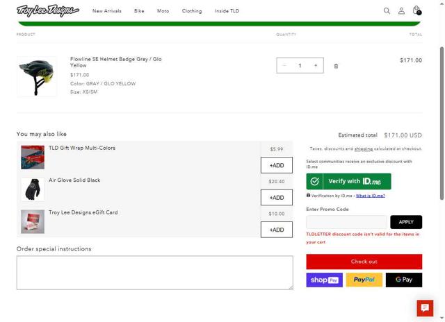Click the $5.99 gift wrap price

click(x=277, y=149)
